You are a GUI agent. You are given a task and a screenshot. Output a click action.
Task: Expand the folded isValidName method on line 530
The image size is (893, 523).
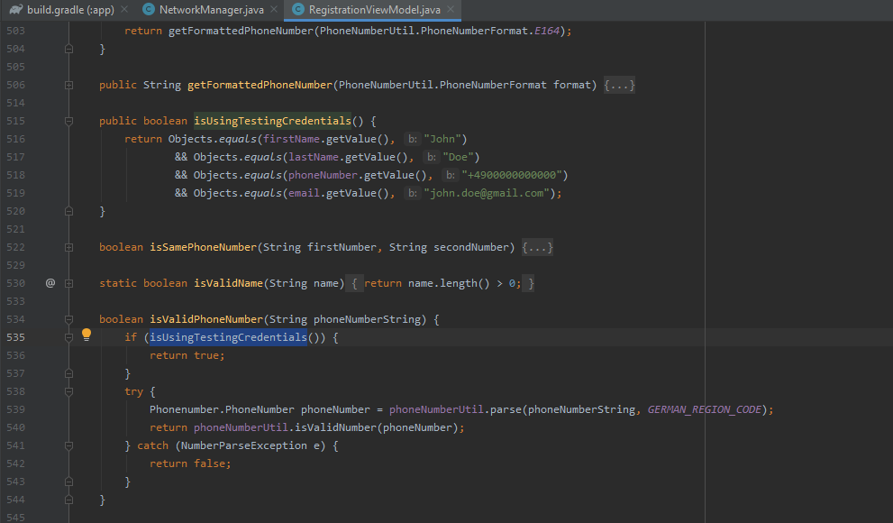(x=68, y=283)
